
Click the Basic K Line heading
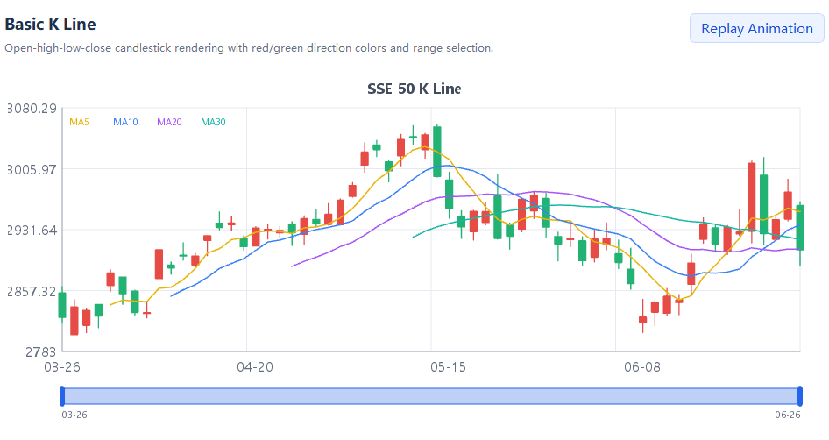click(x=50, y=25)
